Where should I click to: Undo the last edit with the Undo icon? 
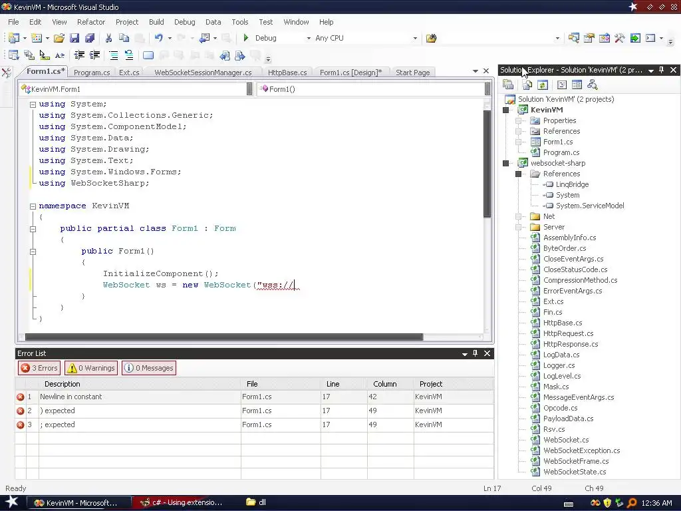158,38
